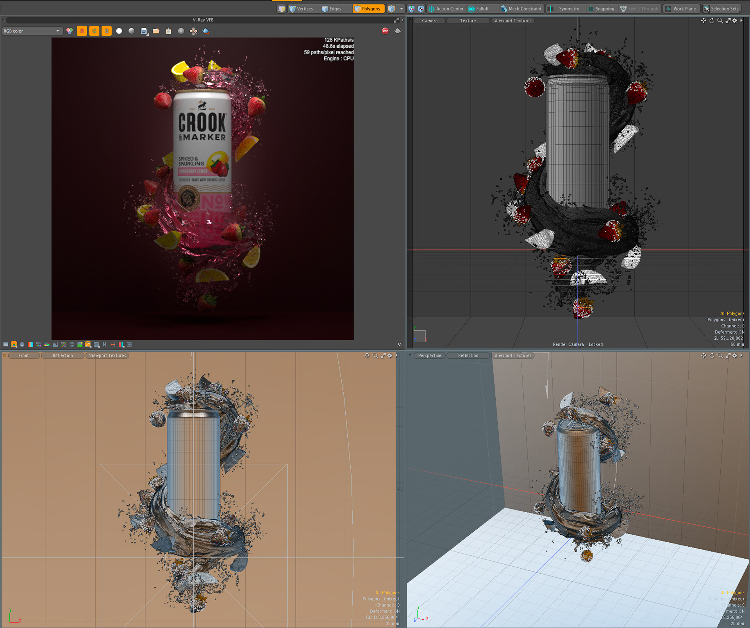Open the Action Center menu
This screenshot has width=750, height=628.
(446, 9)
